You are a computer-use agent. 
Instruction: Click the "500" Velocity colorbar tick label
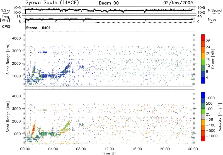click(209, 103)
